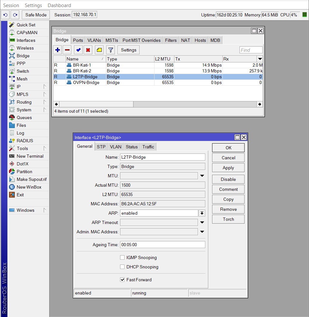Remove selected bridge using the minus icon

tap(67, 50)
